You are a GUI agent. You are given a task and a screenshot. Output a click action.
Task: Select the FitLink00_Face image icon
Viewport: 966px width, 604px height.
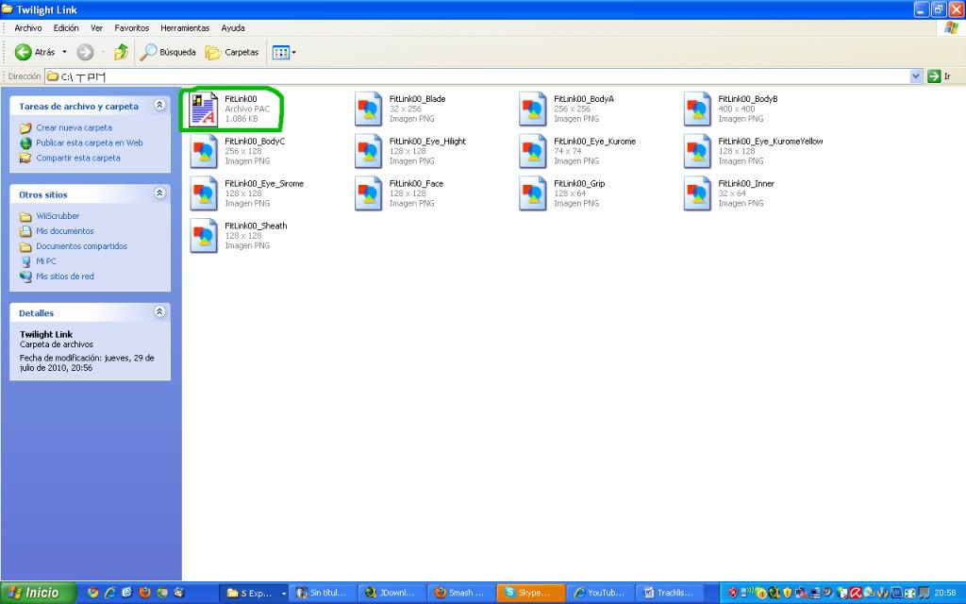tap(369, 193)
